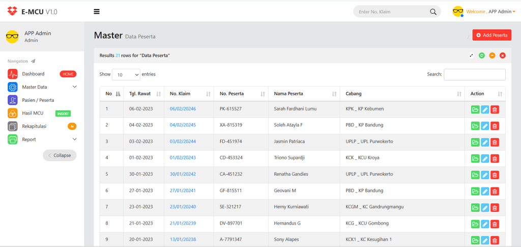The height and width of the screenshot is (247, 521).
Task: Expand the Report submenu chevron
Action: click(74, 140)
